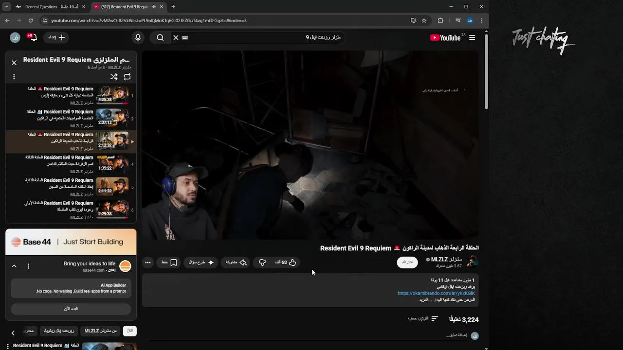Open Chrome extensions puzzle icon
The height and width of the screenshot is (350, 623).
point(440,20)
